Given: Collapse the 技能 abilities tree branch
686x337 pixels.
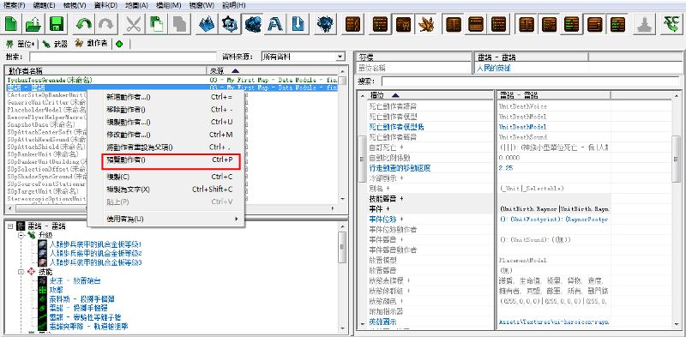Looking at the screenshot, I should coord(21,271).
